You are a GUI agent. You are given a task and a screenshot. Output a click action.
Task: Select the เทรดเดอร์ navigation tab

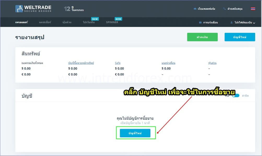[x=21, y=22]
